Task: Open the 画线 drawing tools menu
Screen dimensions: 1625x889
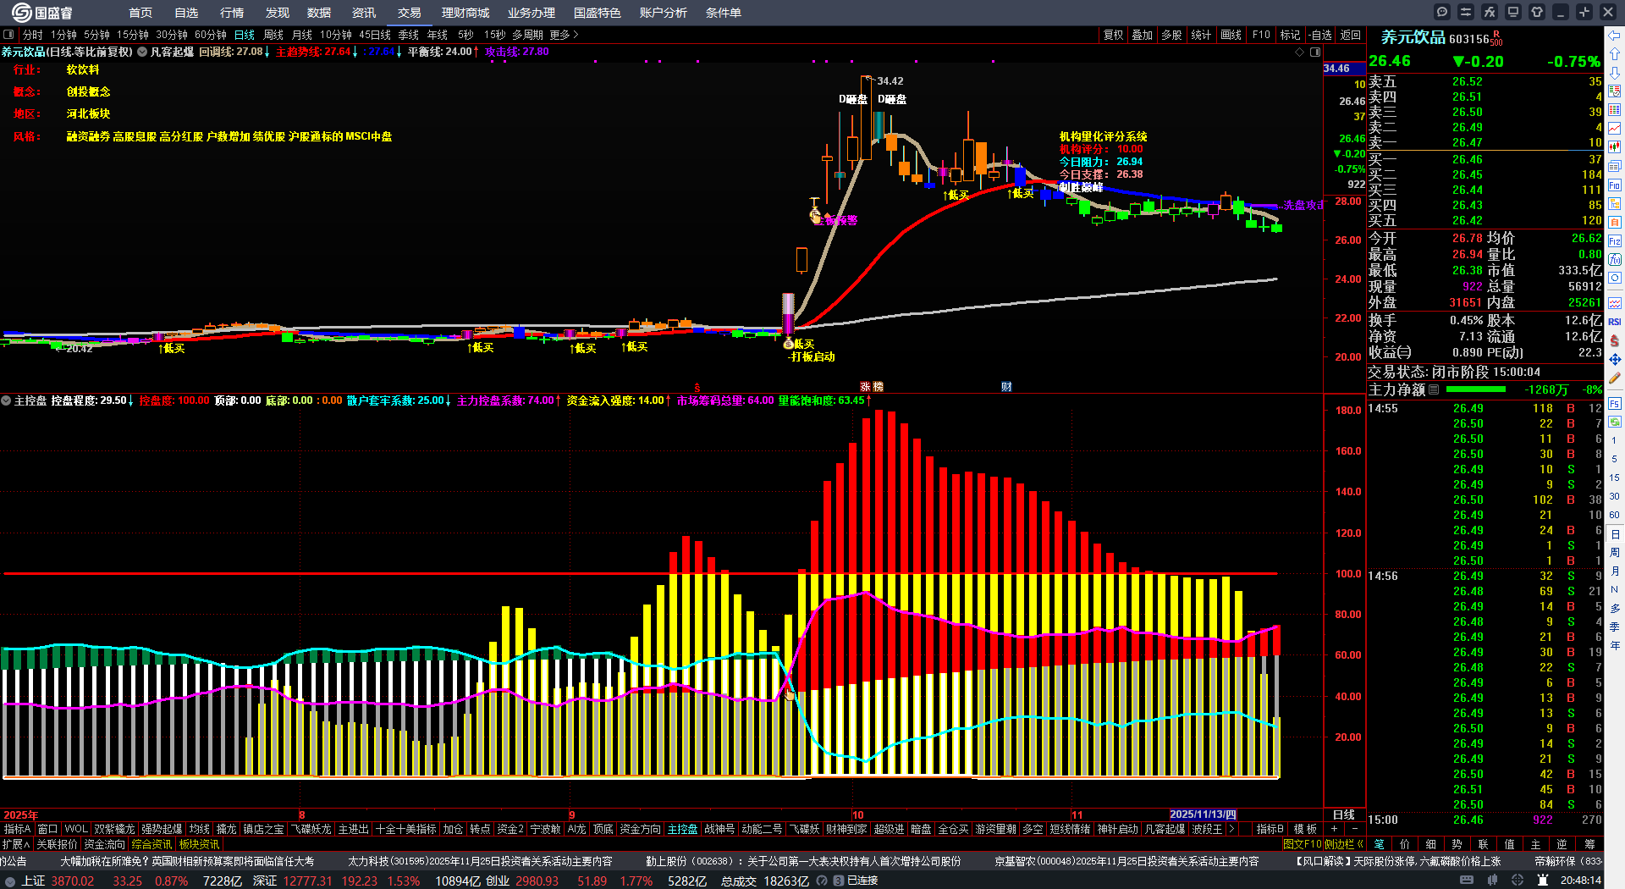Action: [1231, 35]
